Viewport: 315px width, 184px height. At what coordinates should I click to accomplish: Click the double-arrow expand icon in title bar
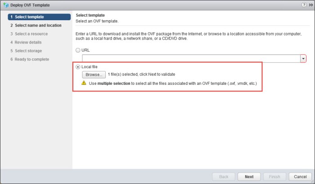click(x=310, y=4)
